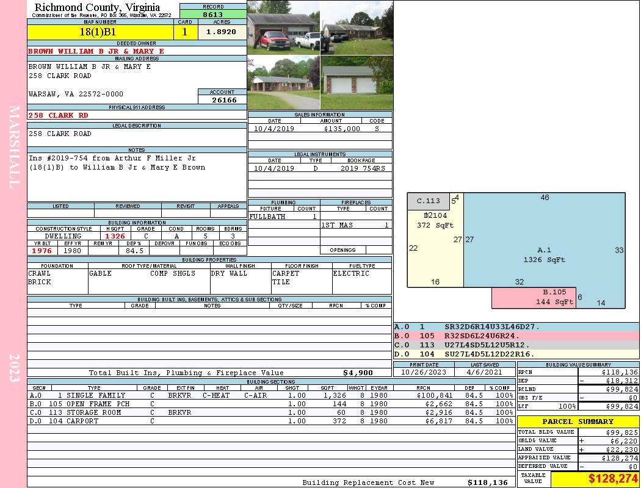
Task: Select the pink B.105 144 SqFt sketch area
Action: pos(534,298)
